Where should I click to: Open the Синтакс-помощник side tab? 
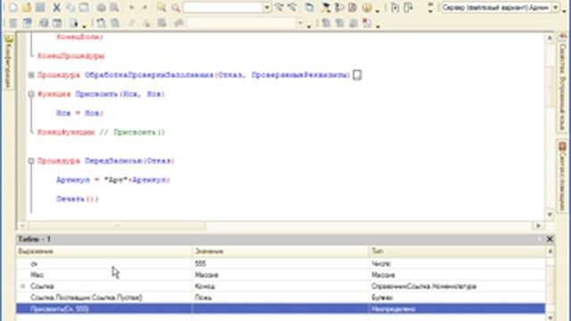563,177
